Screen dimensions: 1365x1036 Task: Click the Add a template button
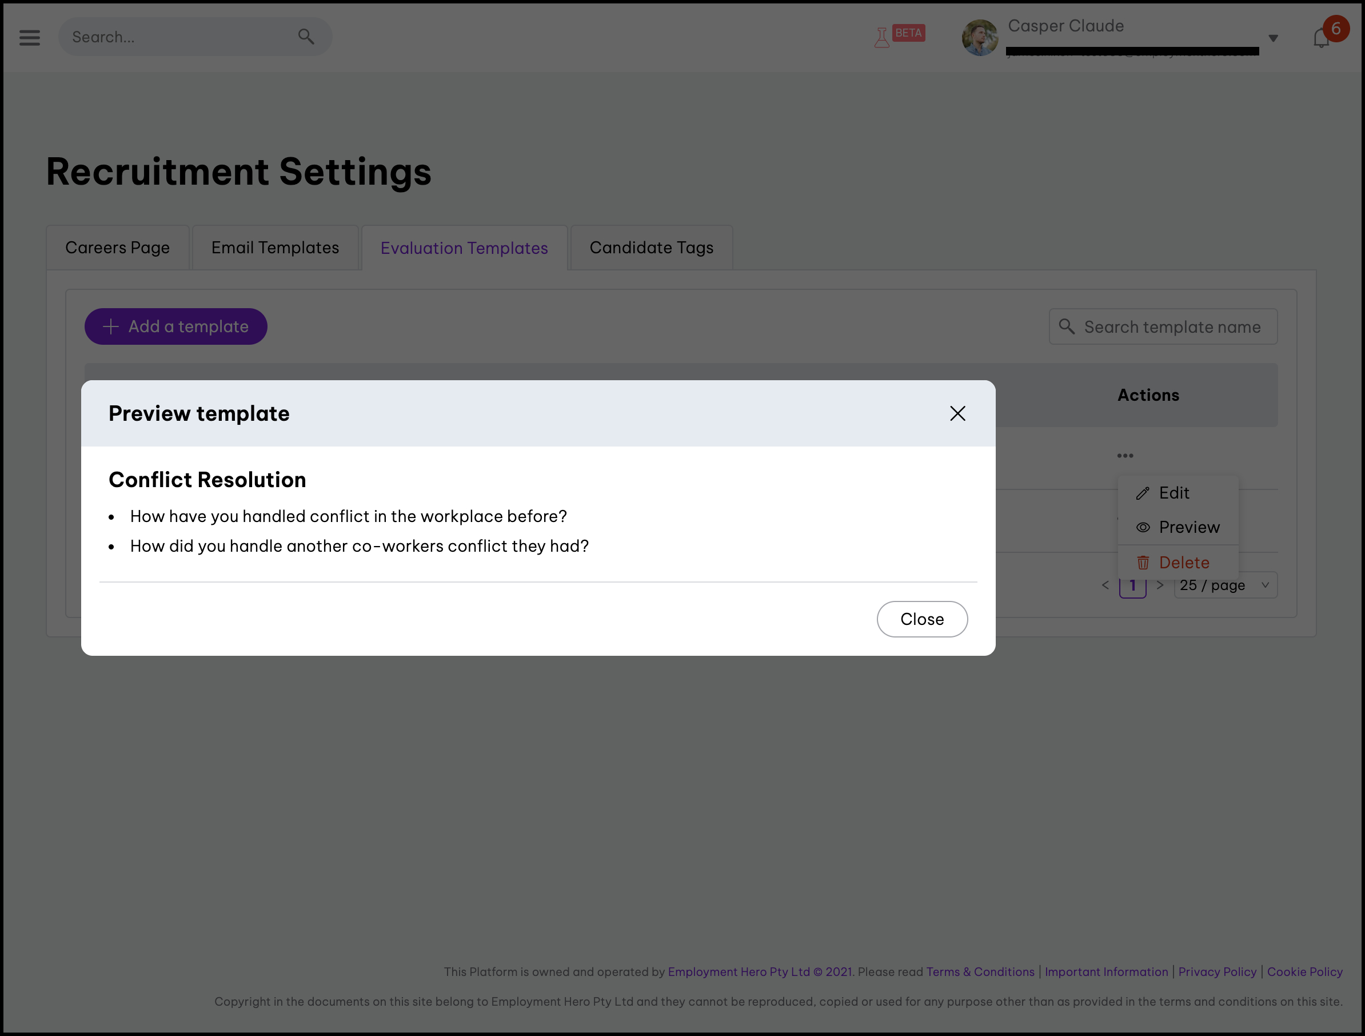click(x=176, y=326)
